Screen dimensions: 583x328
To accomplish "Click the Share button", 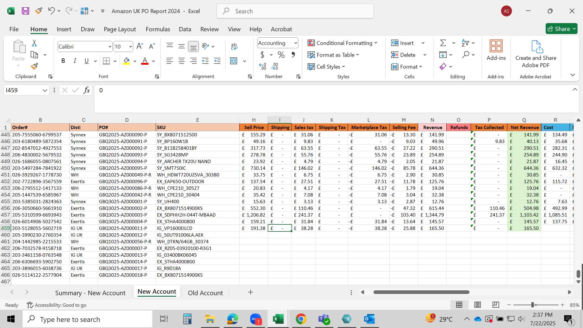I will coord(561,29).
